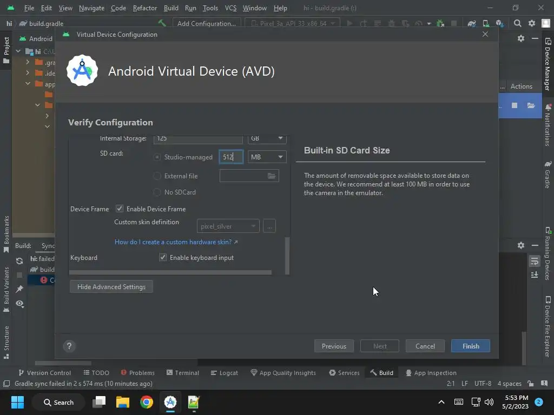Click the red error icon in Build tree

pos(43,280)
